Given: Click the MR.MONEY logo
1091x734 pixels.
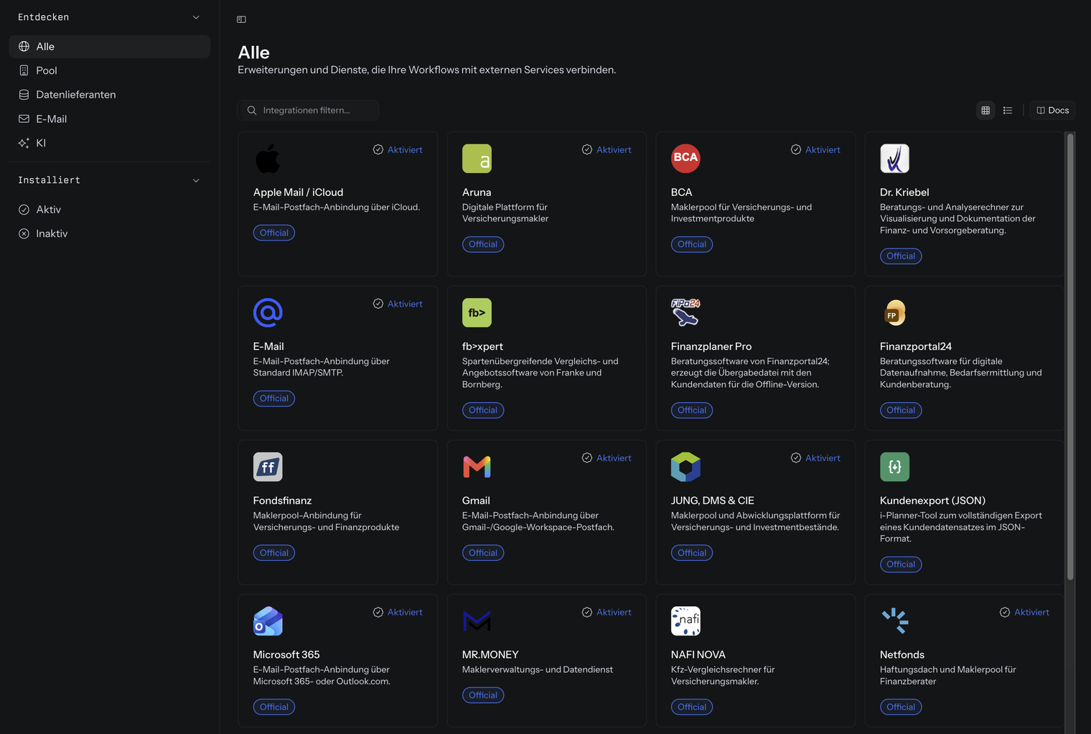Looking at the screenshot, I should pos(477,621).
